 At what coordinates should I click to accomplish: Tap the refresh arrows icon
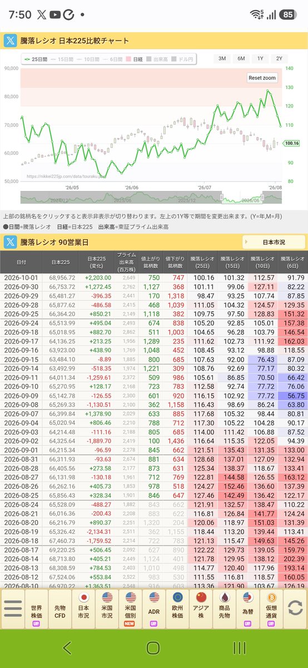(295, 608)
